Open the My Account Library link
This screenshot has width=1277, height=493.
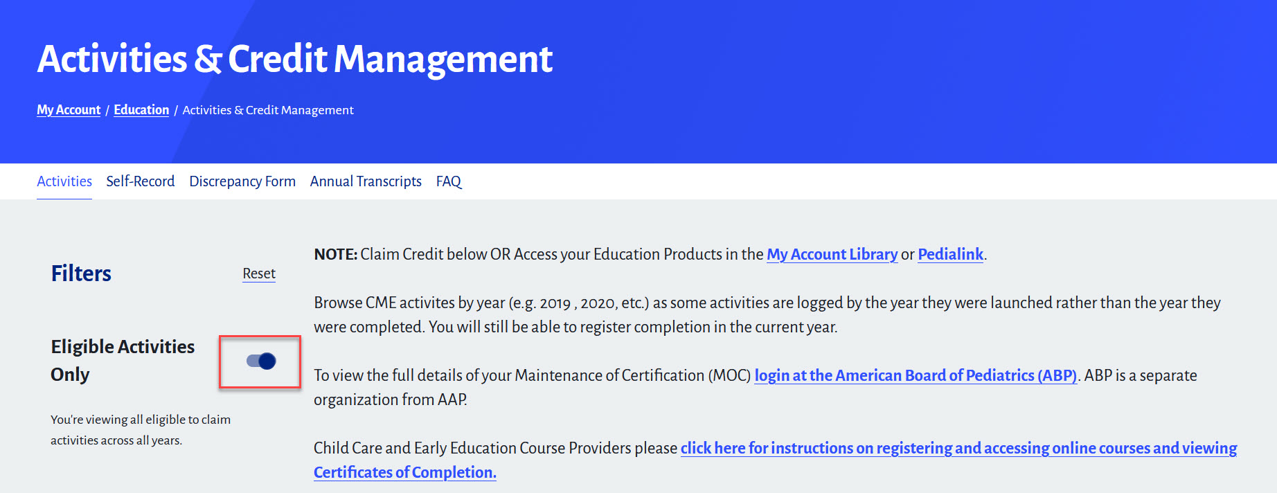click(832, 254)
